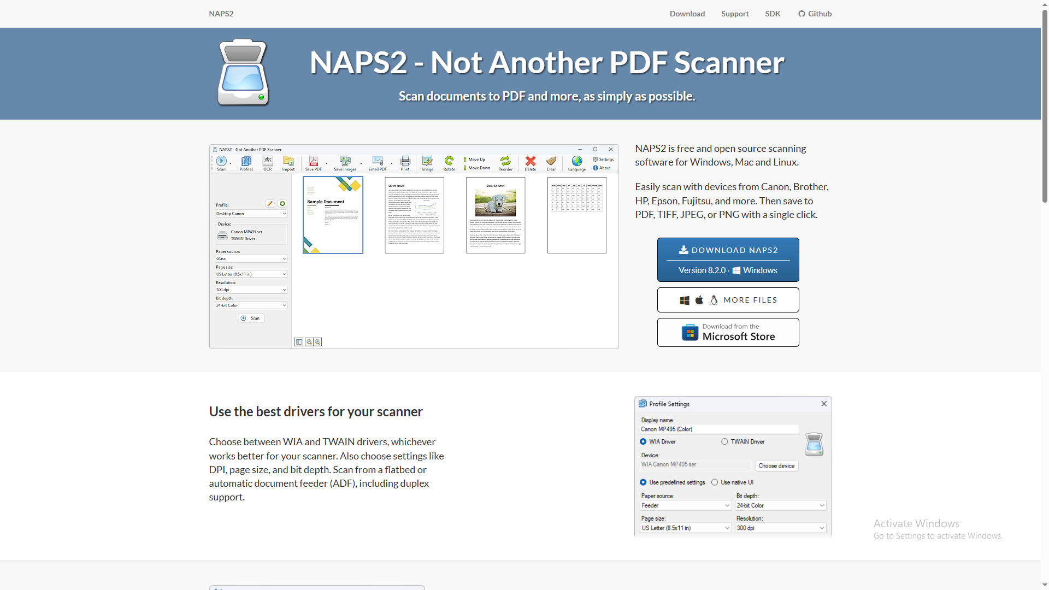The width and height of the screenshot is (1049, 590).
Task: Click the Rotate icon in toolbar
Action: point(449,161)
